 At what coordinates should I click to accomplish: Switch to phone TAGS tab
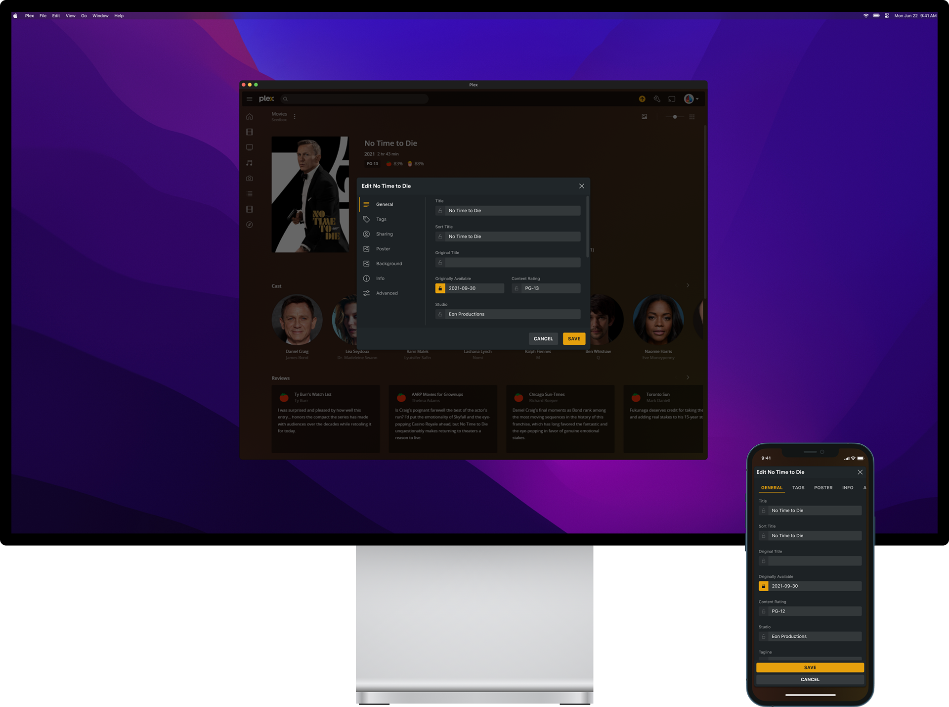(798, 488)
